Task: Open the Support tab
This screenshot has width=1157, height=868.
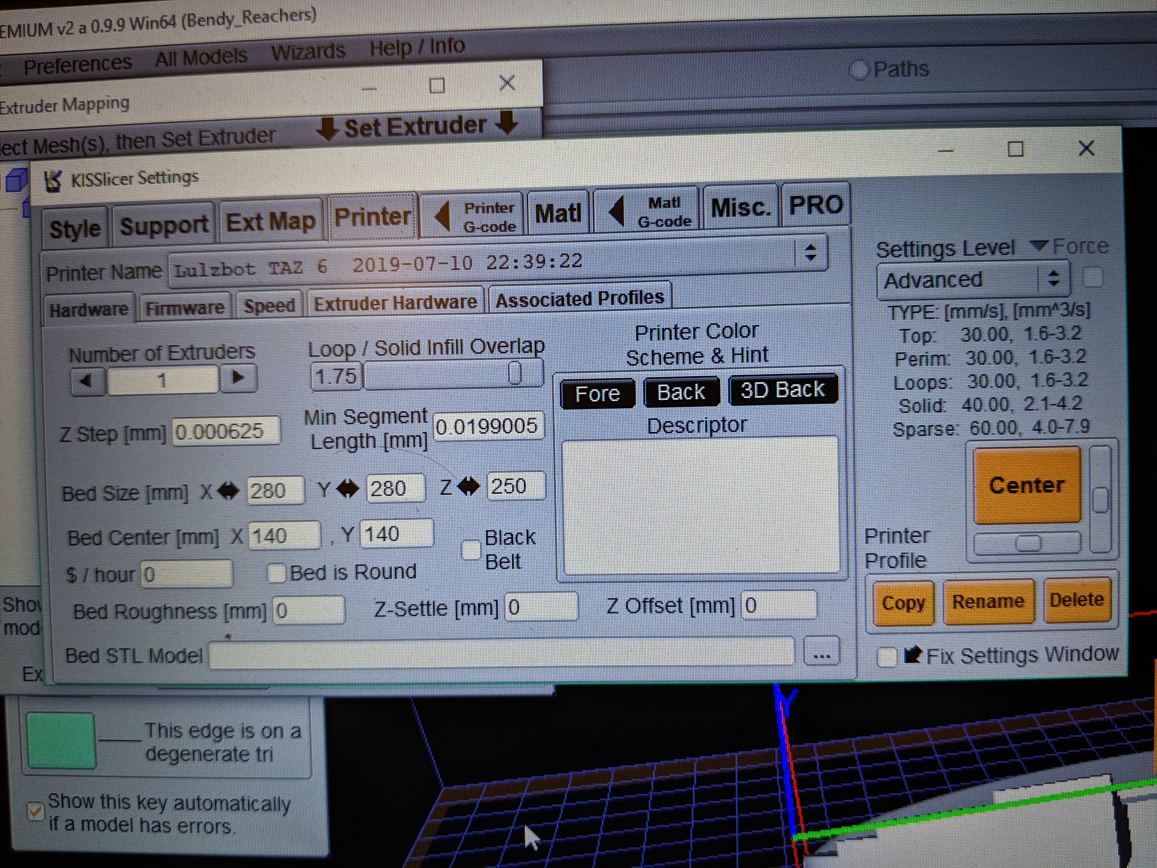Action: pos(164,225)
